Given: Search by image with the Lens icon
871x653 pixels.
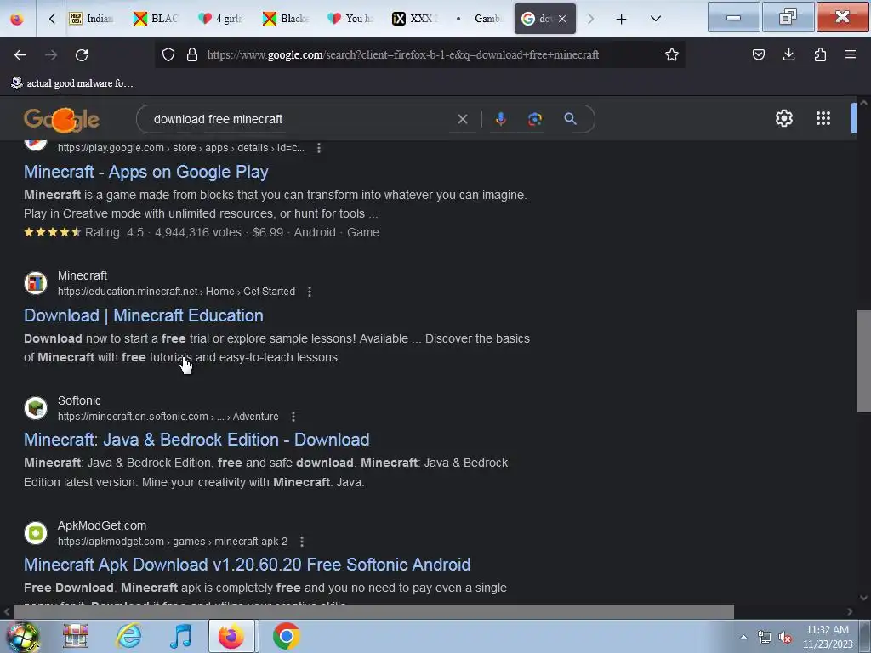Looking at the screenshot, I should (x=535, y=119).
